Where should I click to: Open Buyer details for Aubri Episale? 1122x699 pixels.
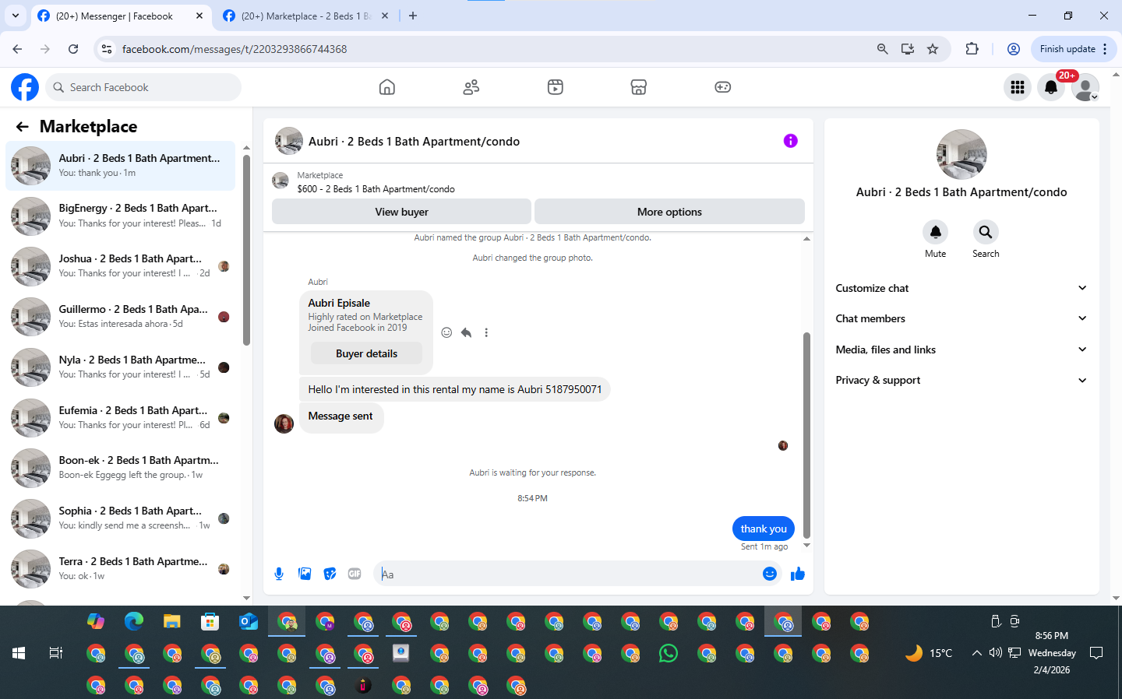coord(366,353)
